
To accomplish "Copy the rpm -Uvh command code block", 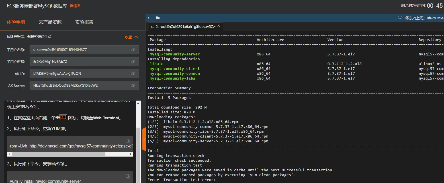I will pos(128,141).
